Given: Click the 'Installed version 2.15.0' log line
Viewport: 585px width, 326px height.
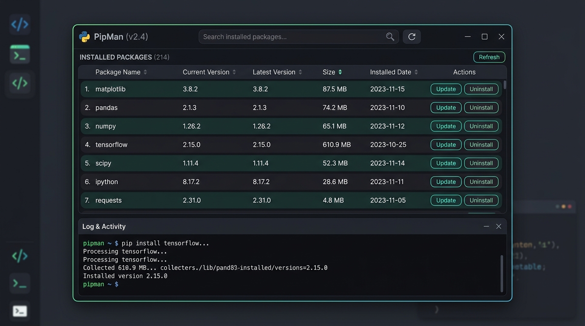Looking at the screenshot, I should pos(125,276).
